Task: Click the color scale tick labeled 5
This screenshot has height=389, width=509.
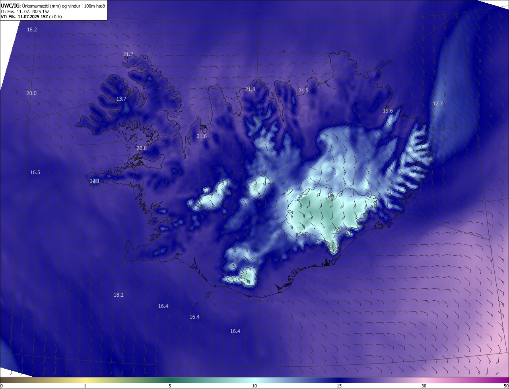Action: [170, 386]
